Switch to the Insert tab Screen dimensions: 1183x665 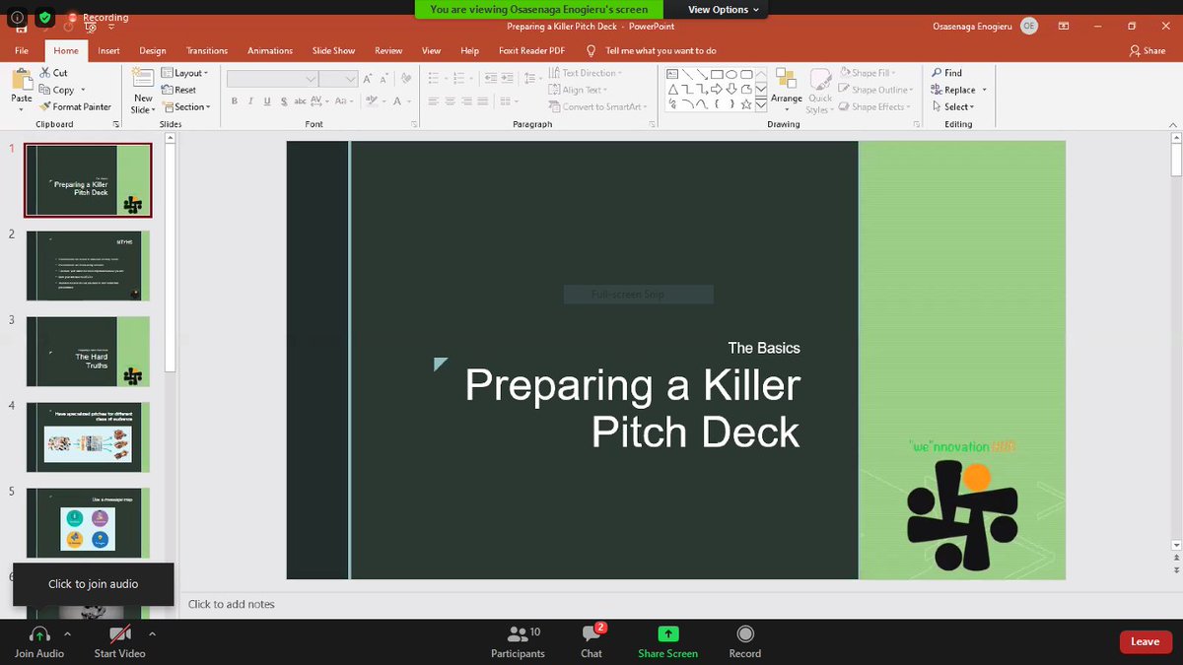click(108, 50)
